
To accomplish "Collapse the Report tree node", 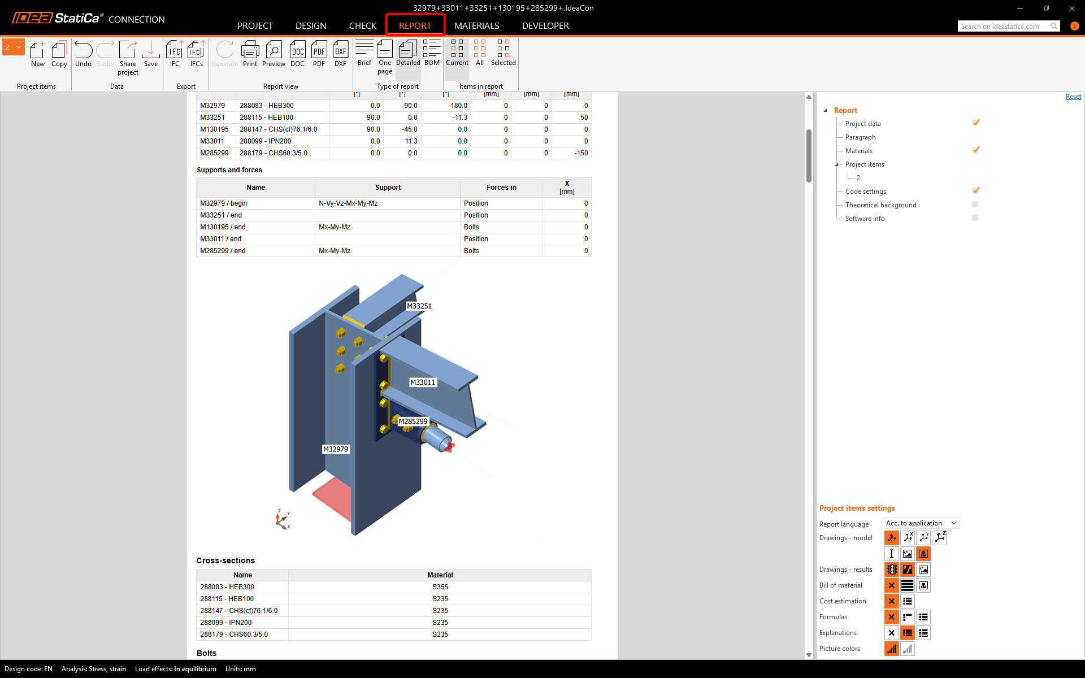I will coord(826,111).
